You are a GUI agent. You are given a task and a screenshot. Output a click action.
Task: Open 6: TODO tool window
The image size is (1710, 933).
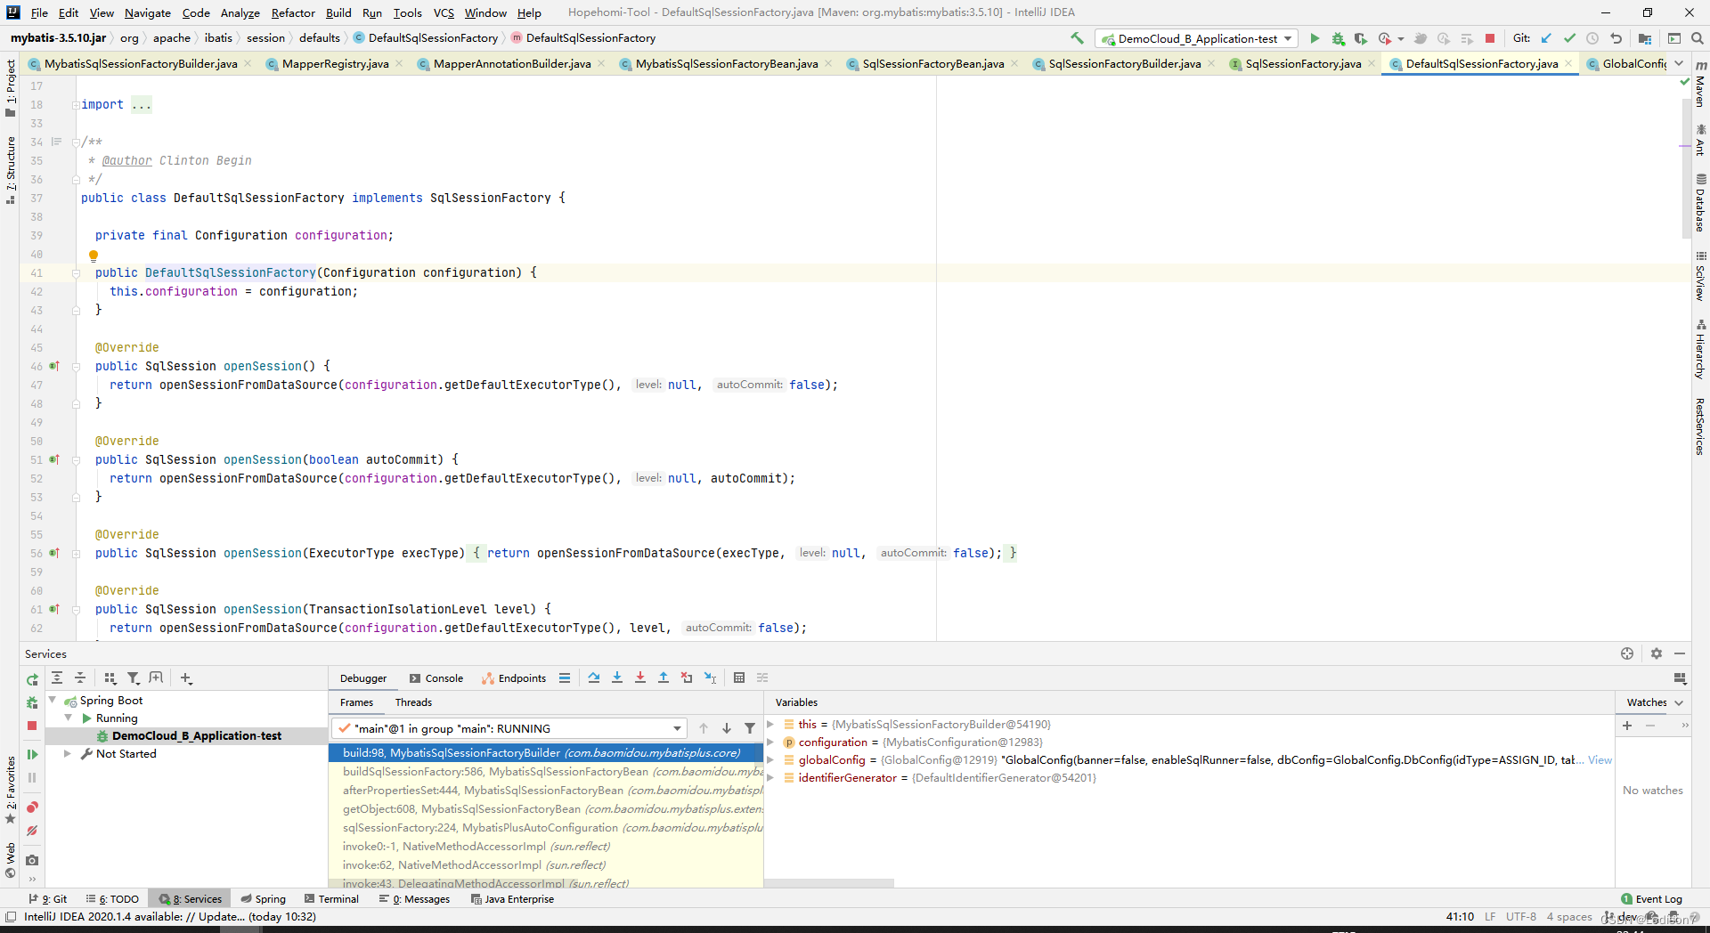coord(113,899)
